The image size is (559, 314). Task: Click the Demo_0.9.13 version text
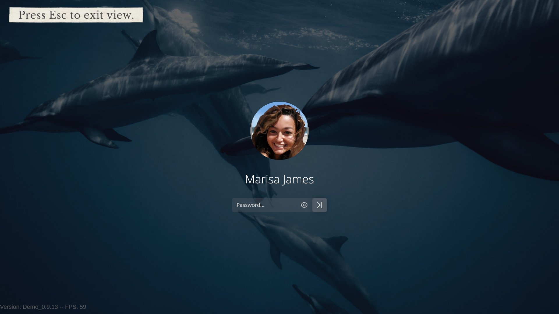40,307
